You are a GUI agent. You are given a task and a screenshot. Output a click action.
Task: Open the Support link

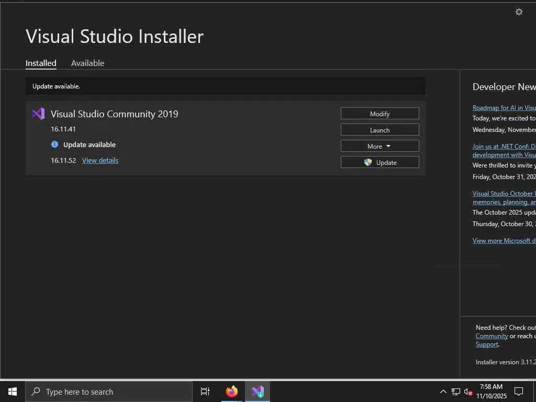click(x=487, y=344)
